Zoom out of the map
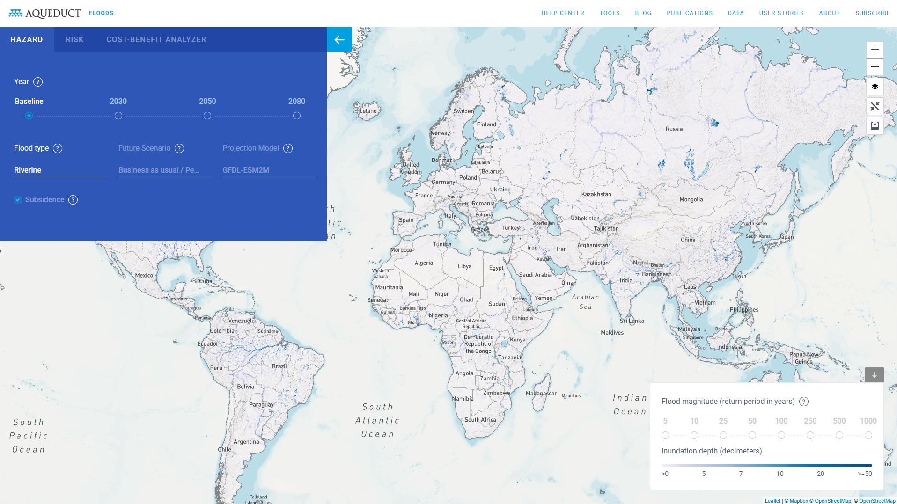 point(875,67)
